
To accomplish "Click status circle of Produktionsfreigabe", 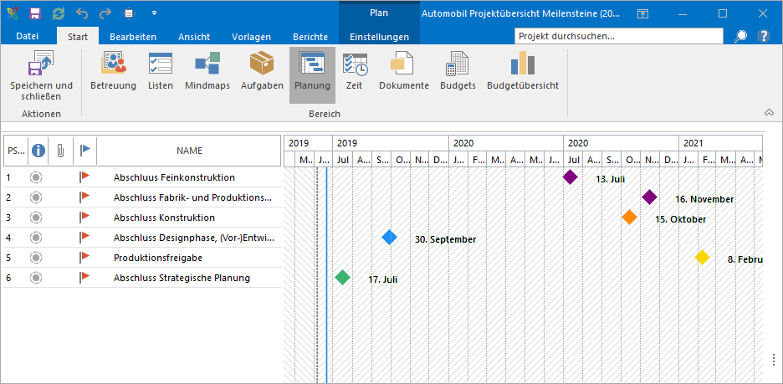I will pos(35,258).
